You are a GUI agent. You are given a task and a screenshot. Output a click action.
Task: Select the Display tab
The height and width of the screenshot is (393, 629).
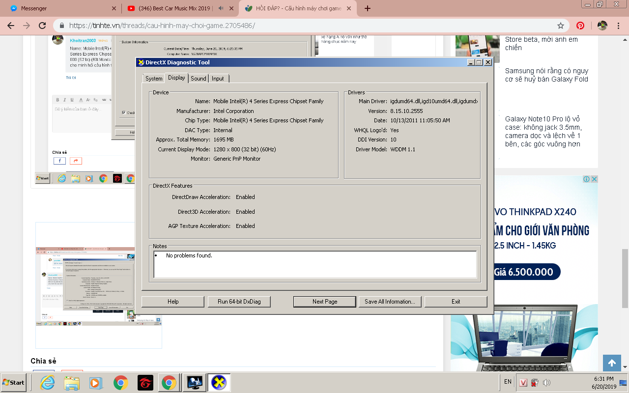pyautogui.click(x=176, y=78)
